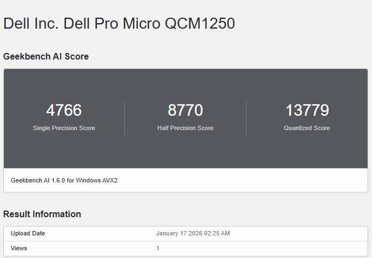
Task: Click the Half Precision Score label
Action: point(185,128)
